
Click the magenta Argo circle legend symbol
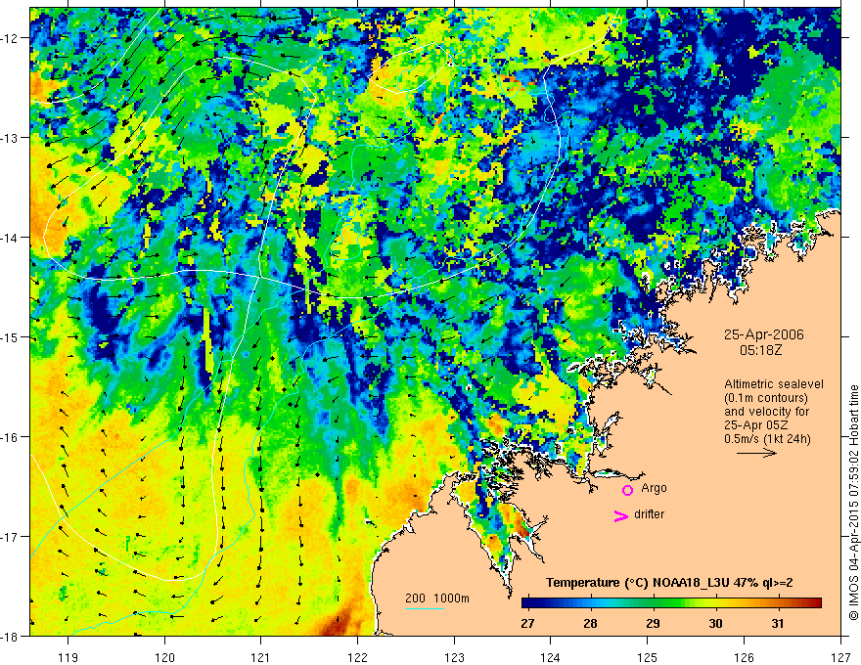pos(627,490)
